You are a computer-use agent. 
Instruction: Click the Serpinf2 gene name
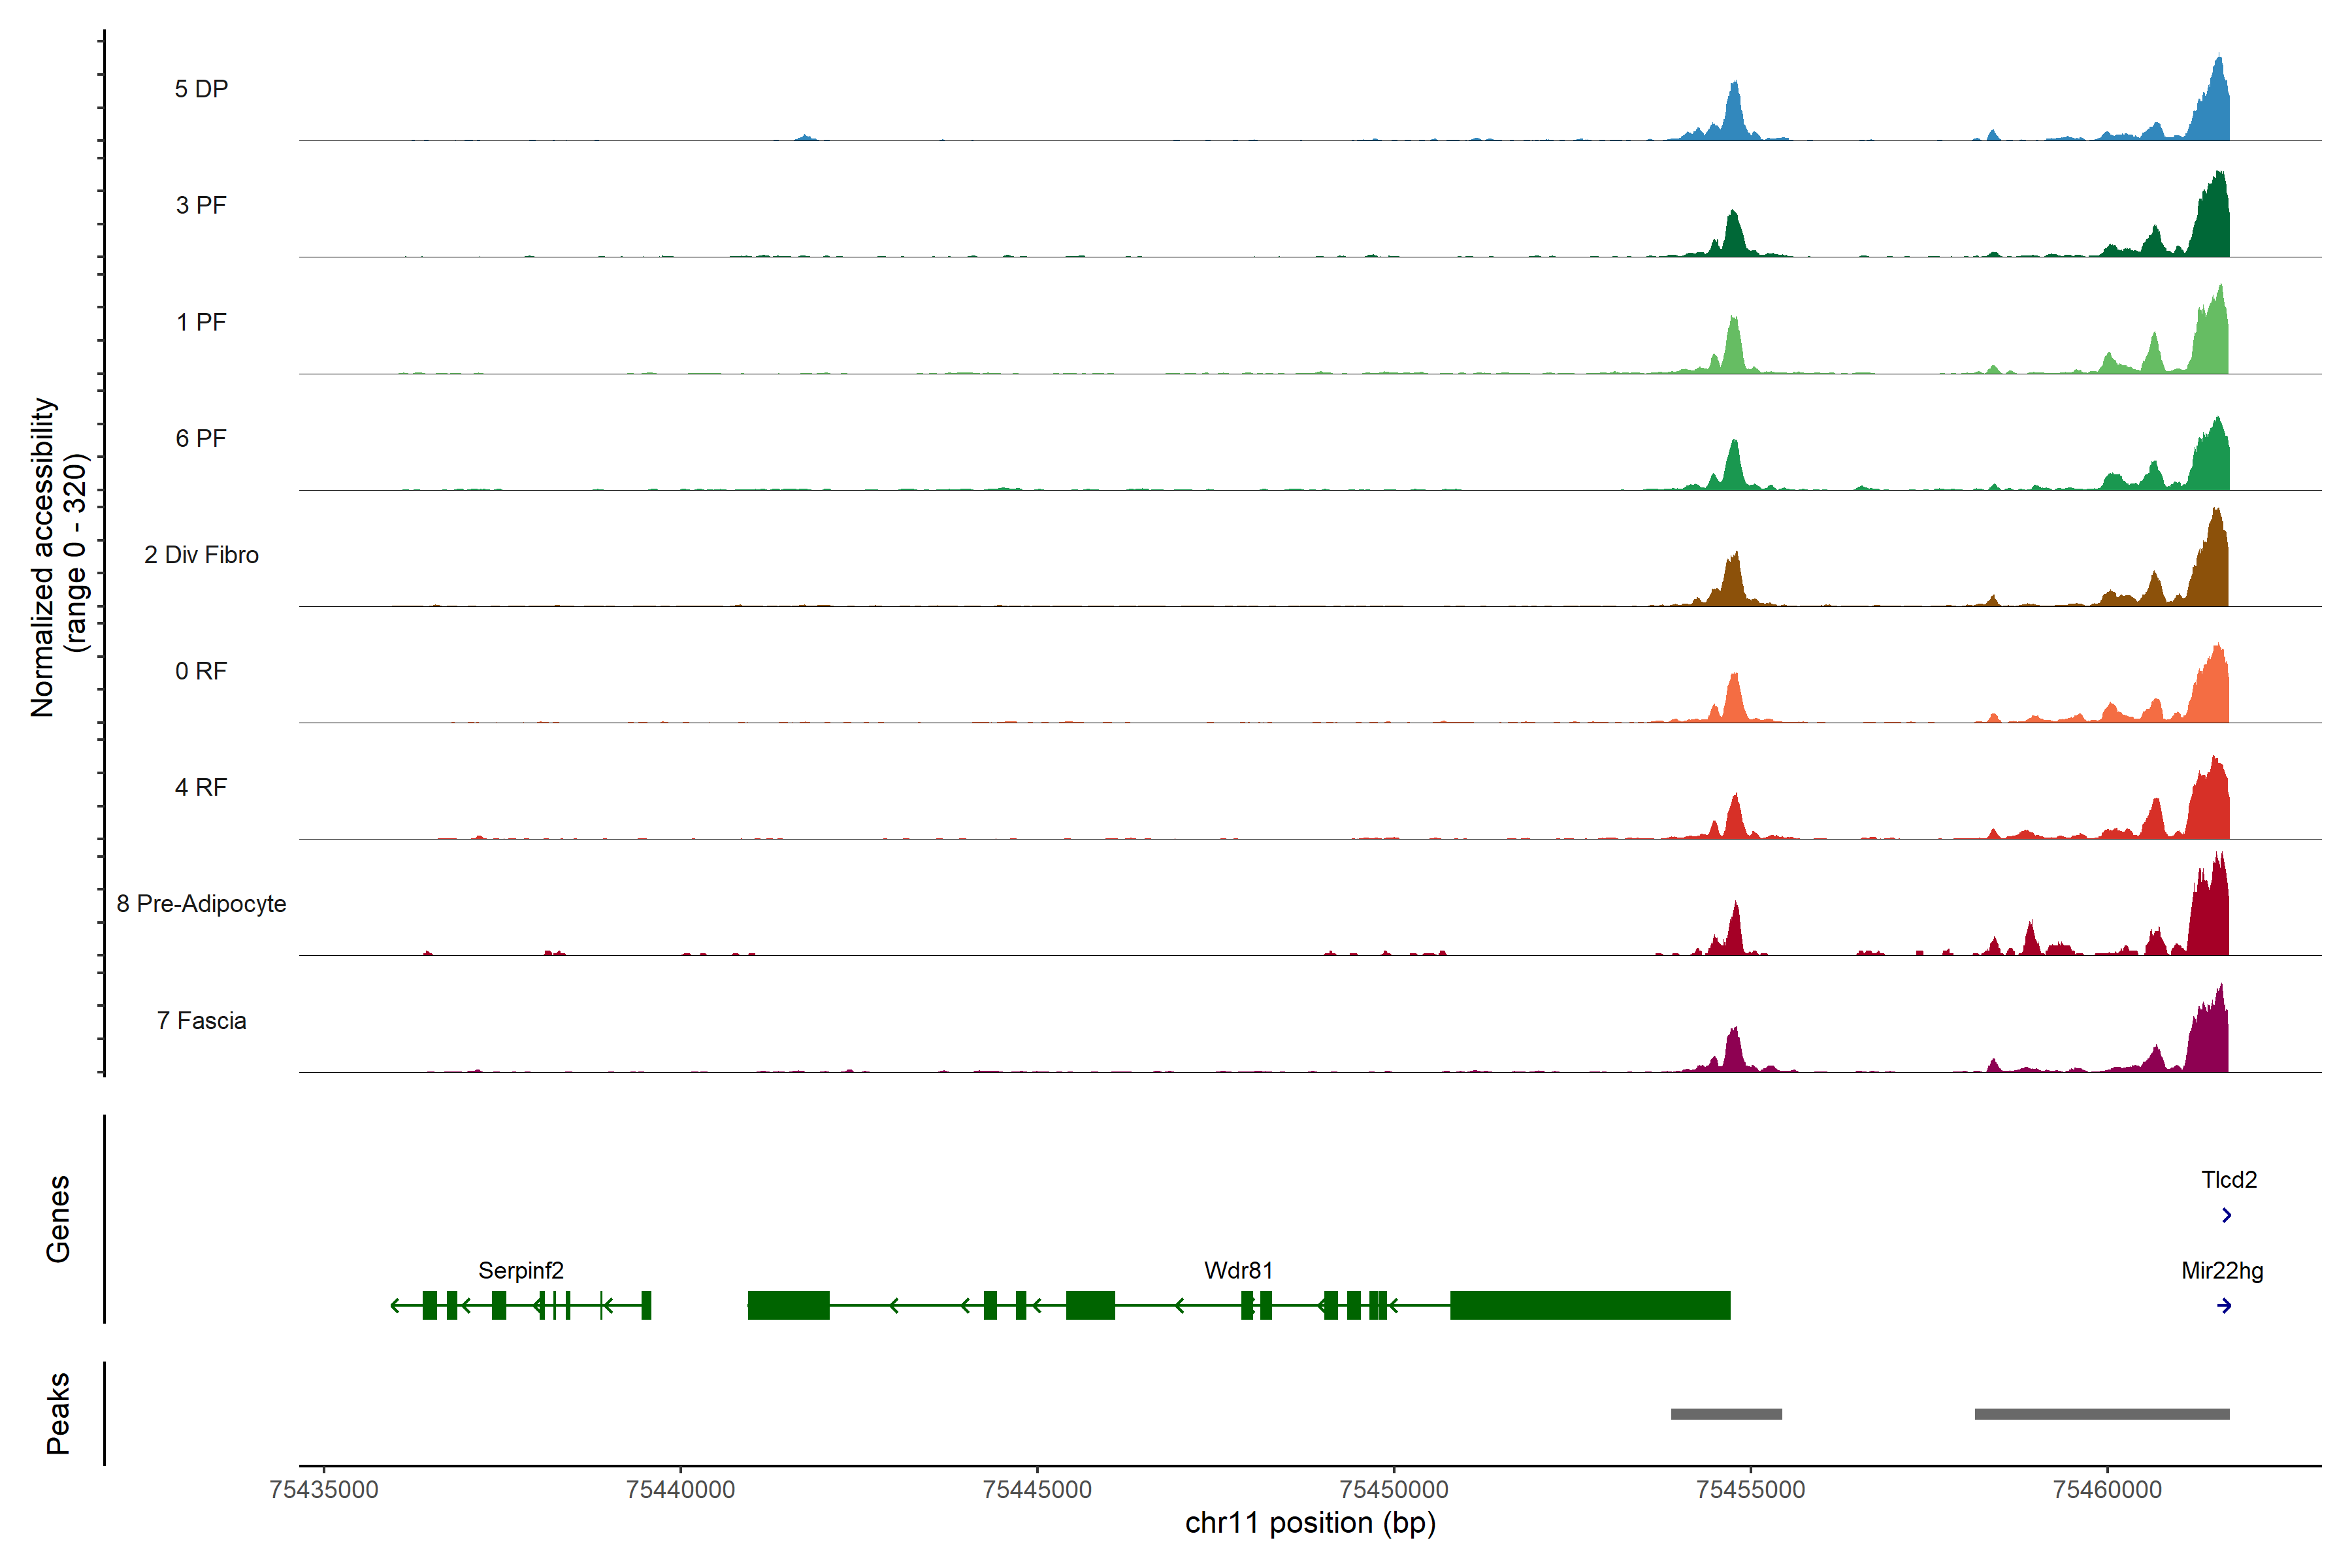coord(521,1271)
